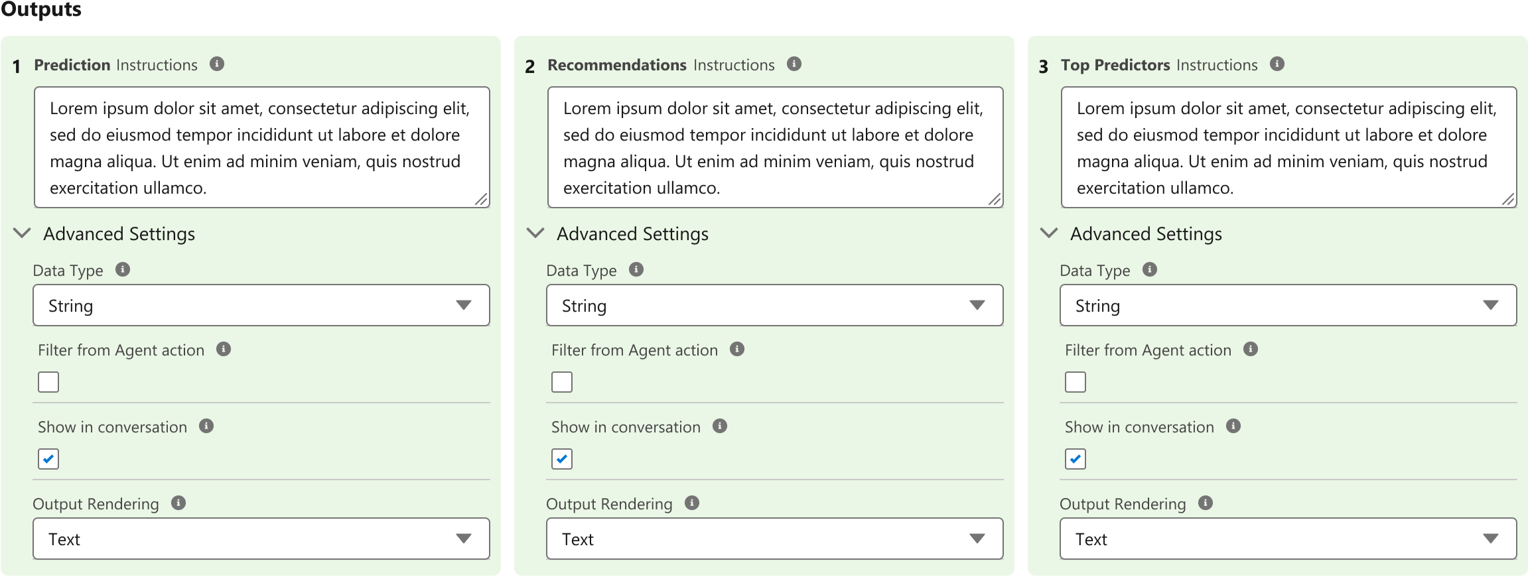
Task: Click info icon beside Top Predictors Instructions
Action: click(x=1277, y=64)
